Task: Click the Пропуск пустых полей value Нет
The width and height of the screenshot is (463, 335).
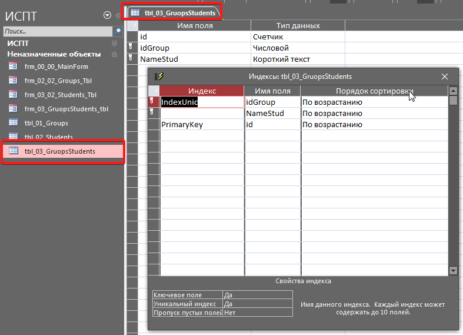Action: point(257,313)
